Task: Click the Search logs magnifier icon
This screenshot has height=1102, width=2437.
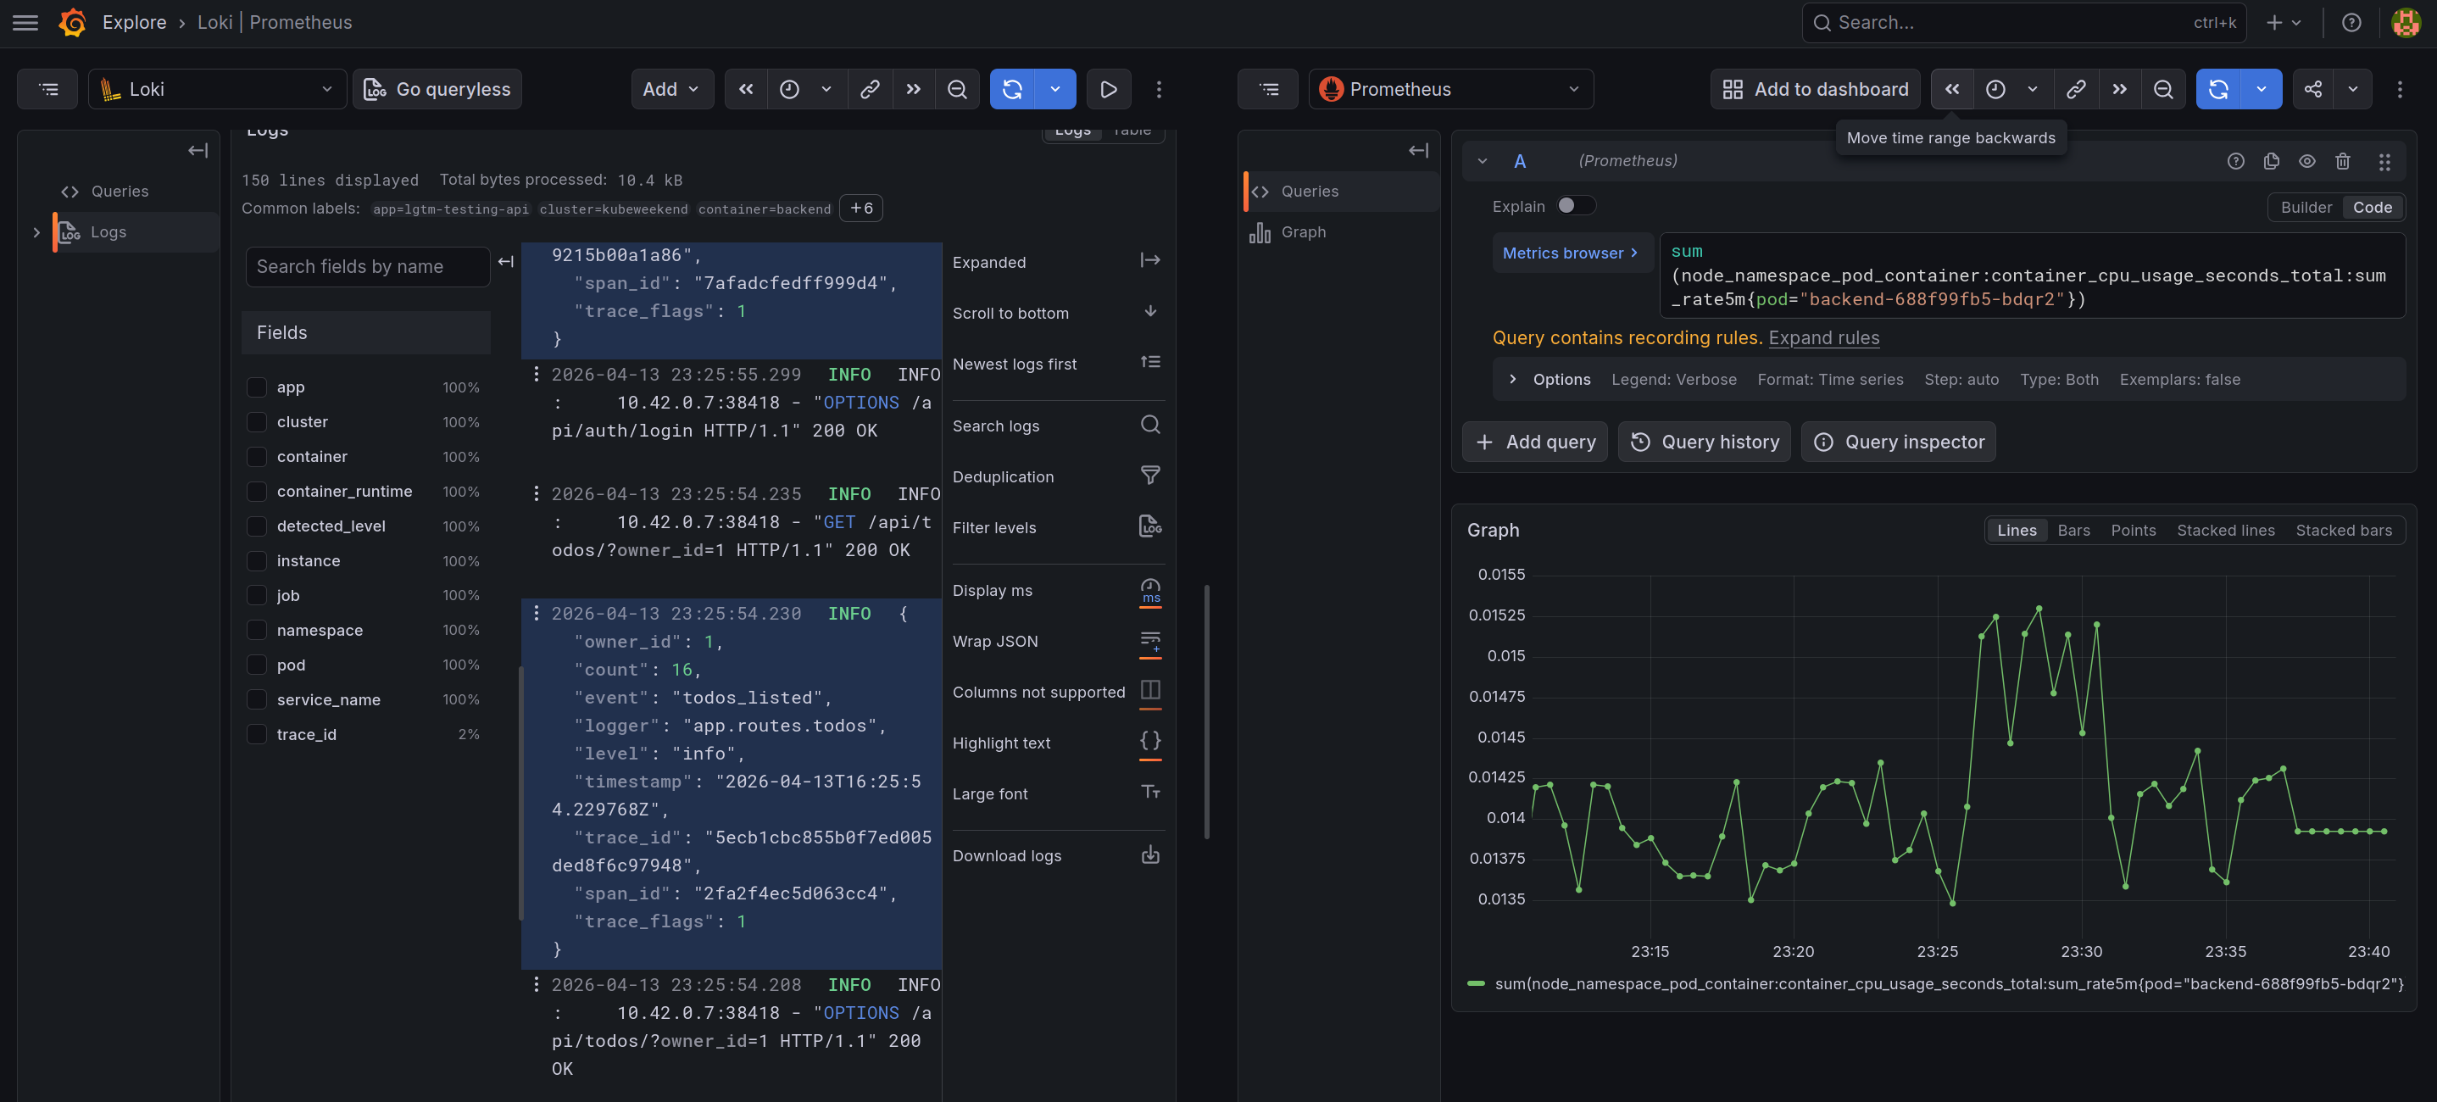Action: (x=1149, y=425)
